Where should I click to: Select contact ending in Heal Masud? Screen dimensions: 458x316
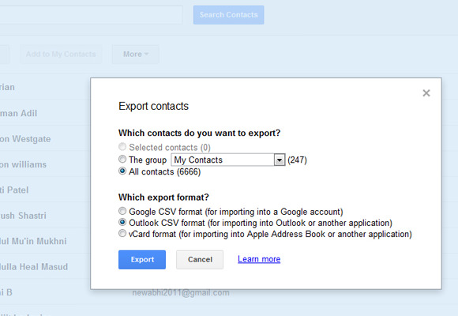click(x=34, y=266)
